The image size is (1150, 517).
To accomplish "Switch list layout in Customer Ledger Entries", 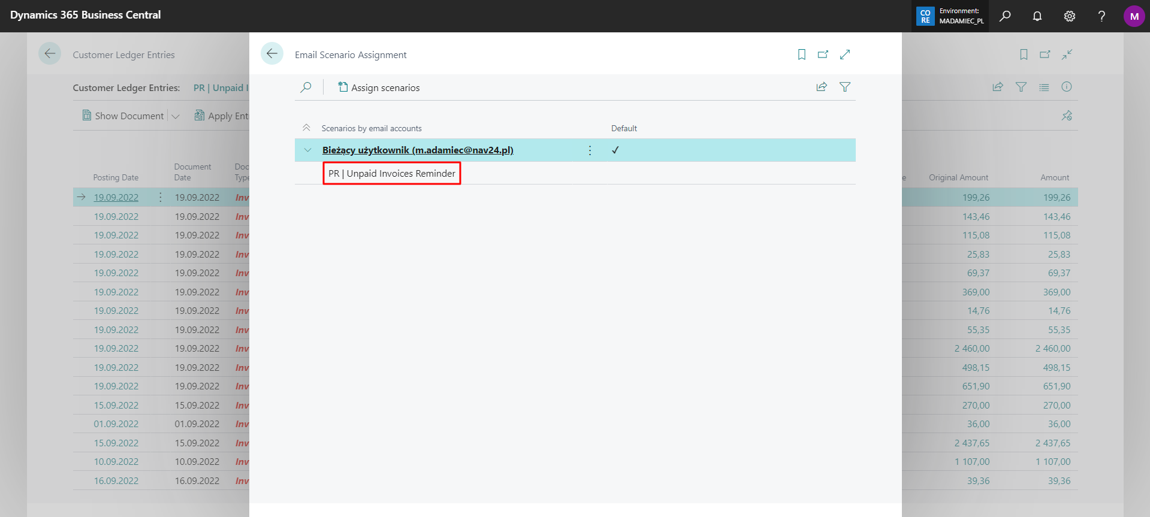I will [x=1044, y=87].
